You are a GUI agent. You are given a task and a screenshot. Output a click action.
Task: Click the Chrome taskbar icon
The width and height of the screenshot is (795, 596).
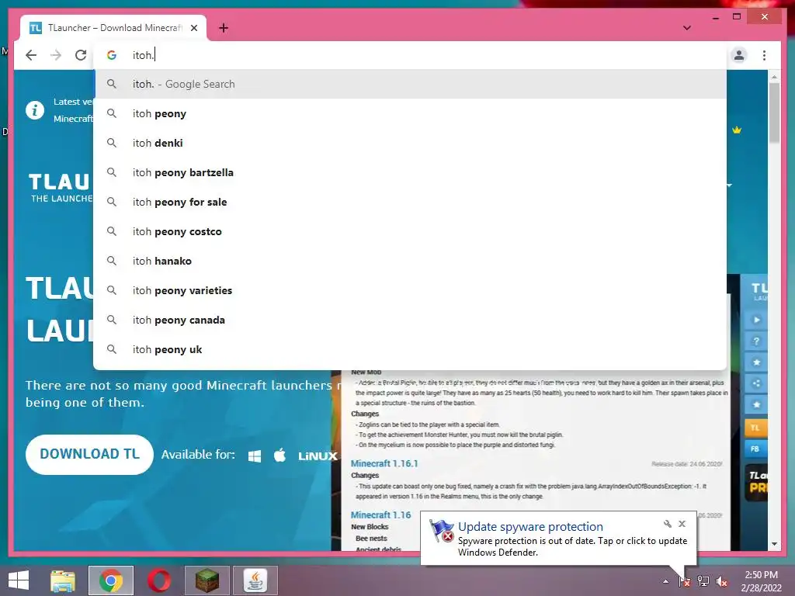tap(111, 580)
